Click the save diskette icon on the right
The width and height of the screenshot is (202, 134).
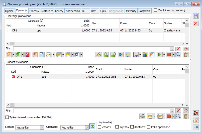(196, 16)
